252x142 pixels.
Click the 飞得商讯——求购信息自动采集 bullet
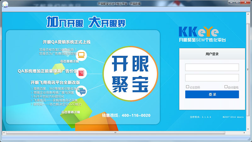(54, 100)
